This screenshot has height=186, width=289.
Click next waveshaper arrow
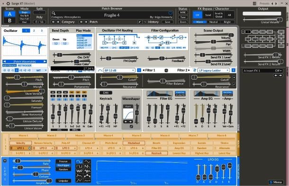pyautogui.click(x=130, y=122)
